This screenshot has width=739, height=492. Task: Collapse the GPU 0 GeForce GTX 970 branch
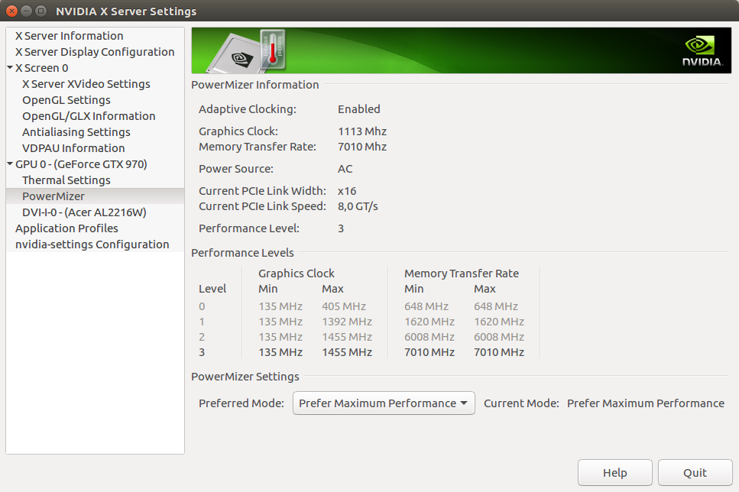tap(8, 163)
